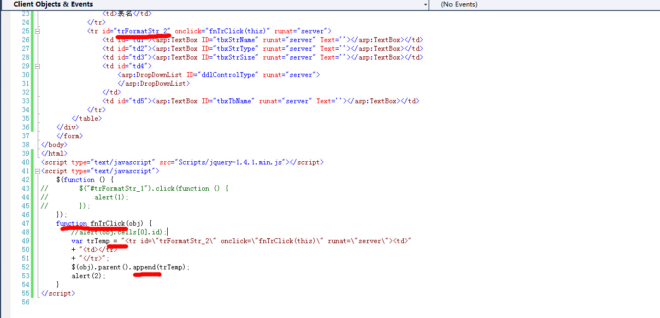Click line number 38 in the margin
Image resolution: width=660 pixels, height=318 pixels.
(x=25, y=145)
